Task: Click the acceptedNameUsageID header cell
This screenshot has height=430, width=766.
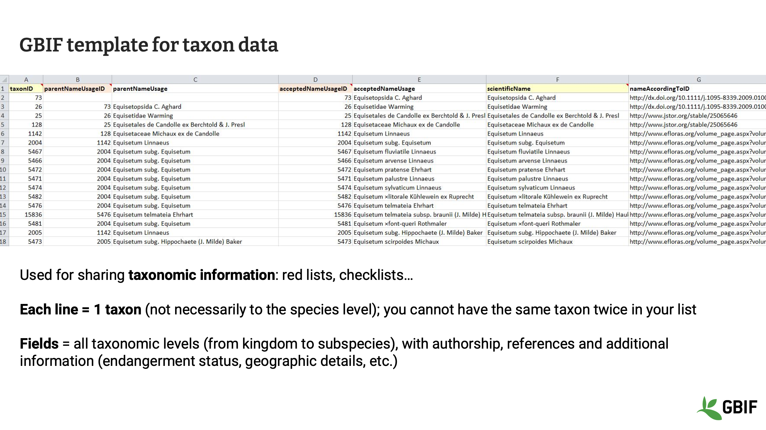Action: tap(315, 88)
